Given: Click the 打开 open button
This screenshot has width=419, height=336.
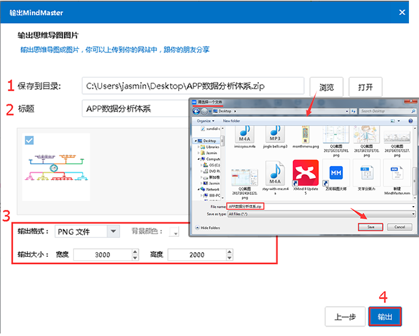Looking at the screenshot, I should [x=365, y=87].
